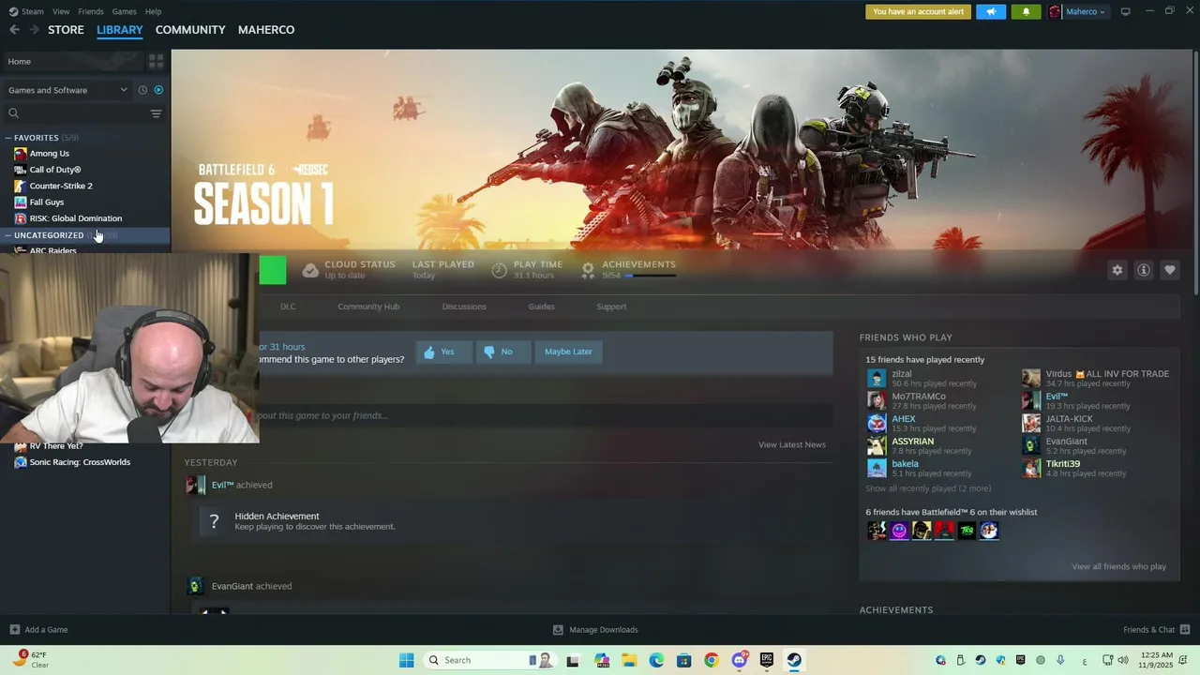Toggle ready-to-play filter icon

point(158,90)
